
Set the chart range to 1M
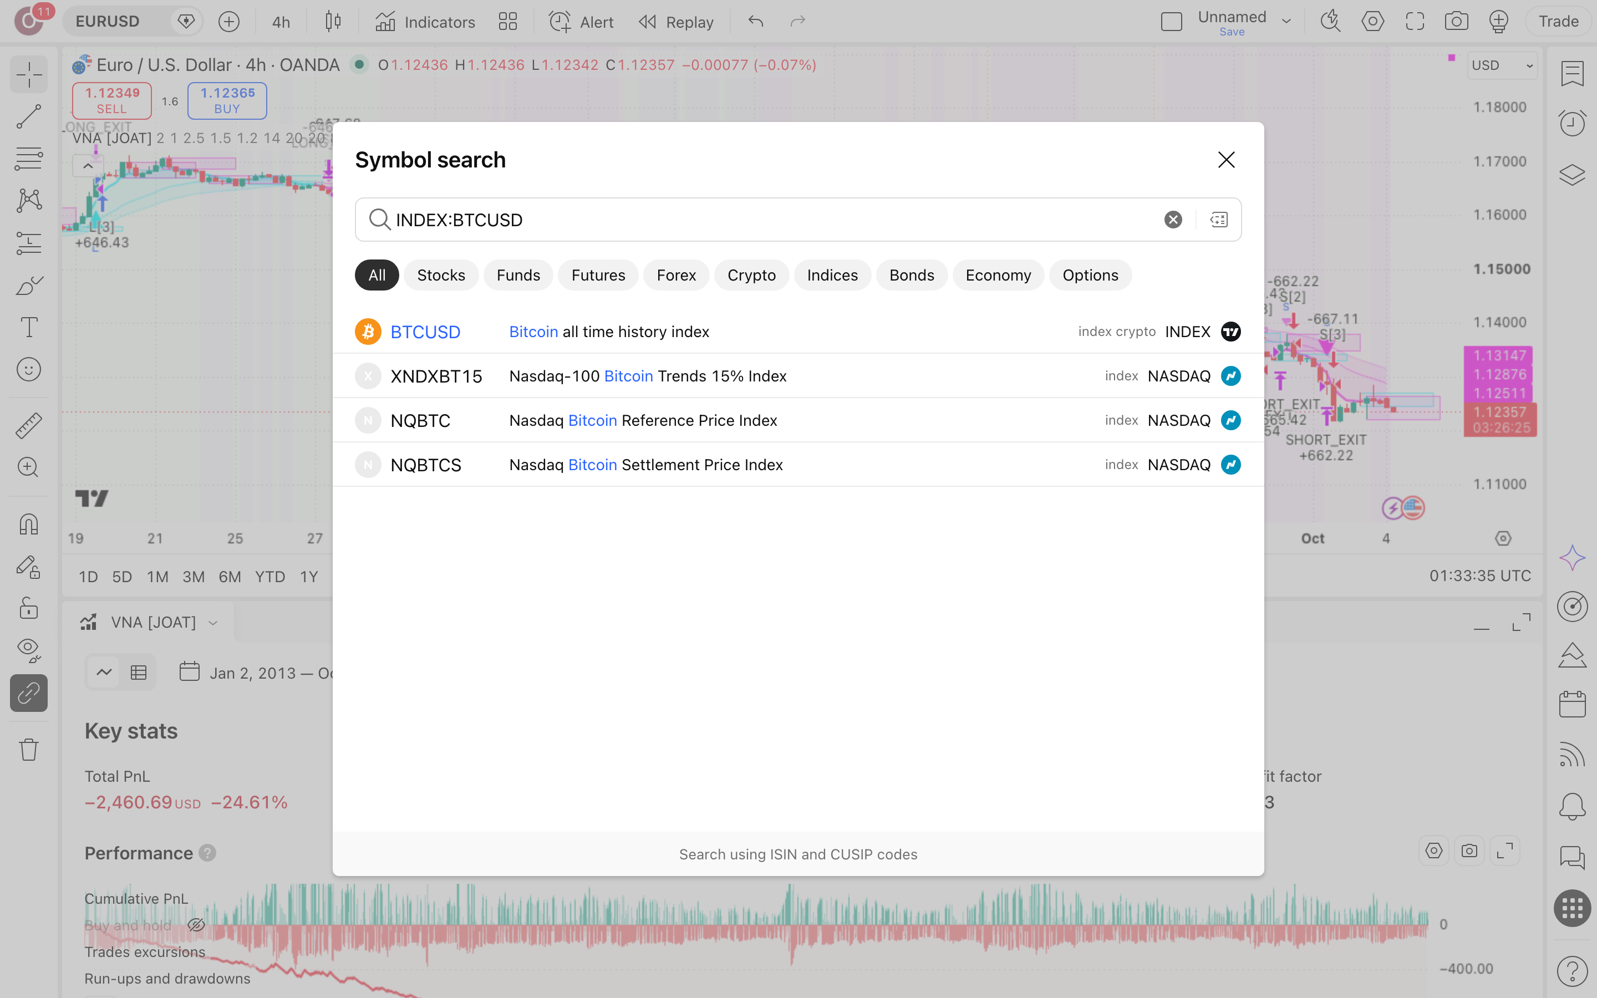(x=157, y=577)
